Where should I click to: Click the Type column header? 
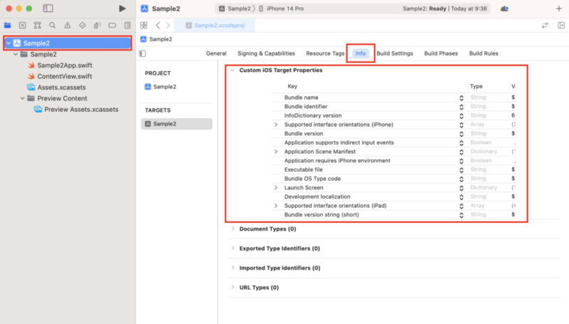[476, 86]
